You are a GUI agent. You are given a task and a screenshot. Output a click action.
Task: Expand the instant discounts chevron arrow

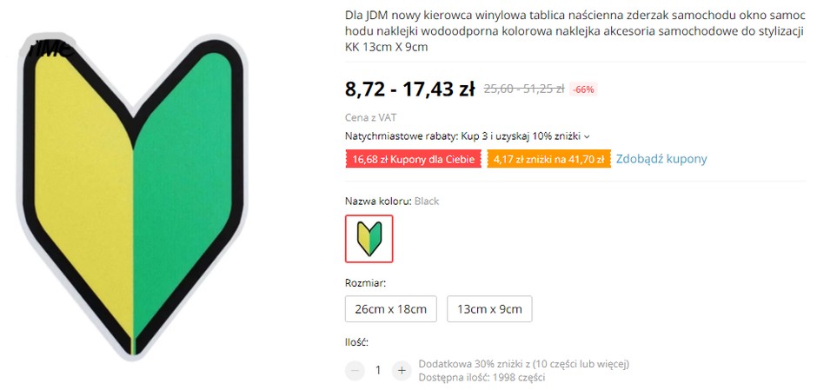tap(588, 137)
